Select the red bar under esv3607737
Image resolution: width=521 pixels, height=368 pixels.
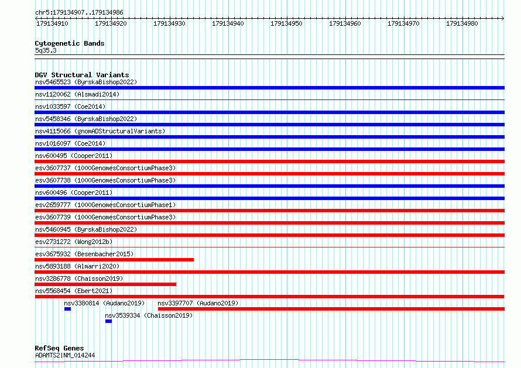click(269, 174)
